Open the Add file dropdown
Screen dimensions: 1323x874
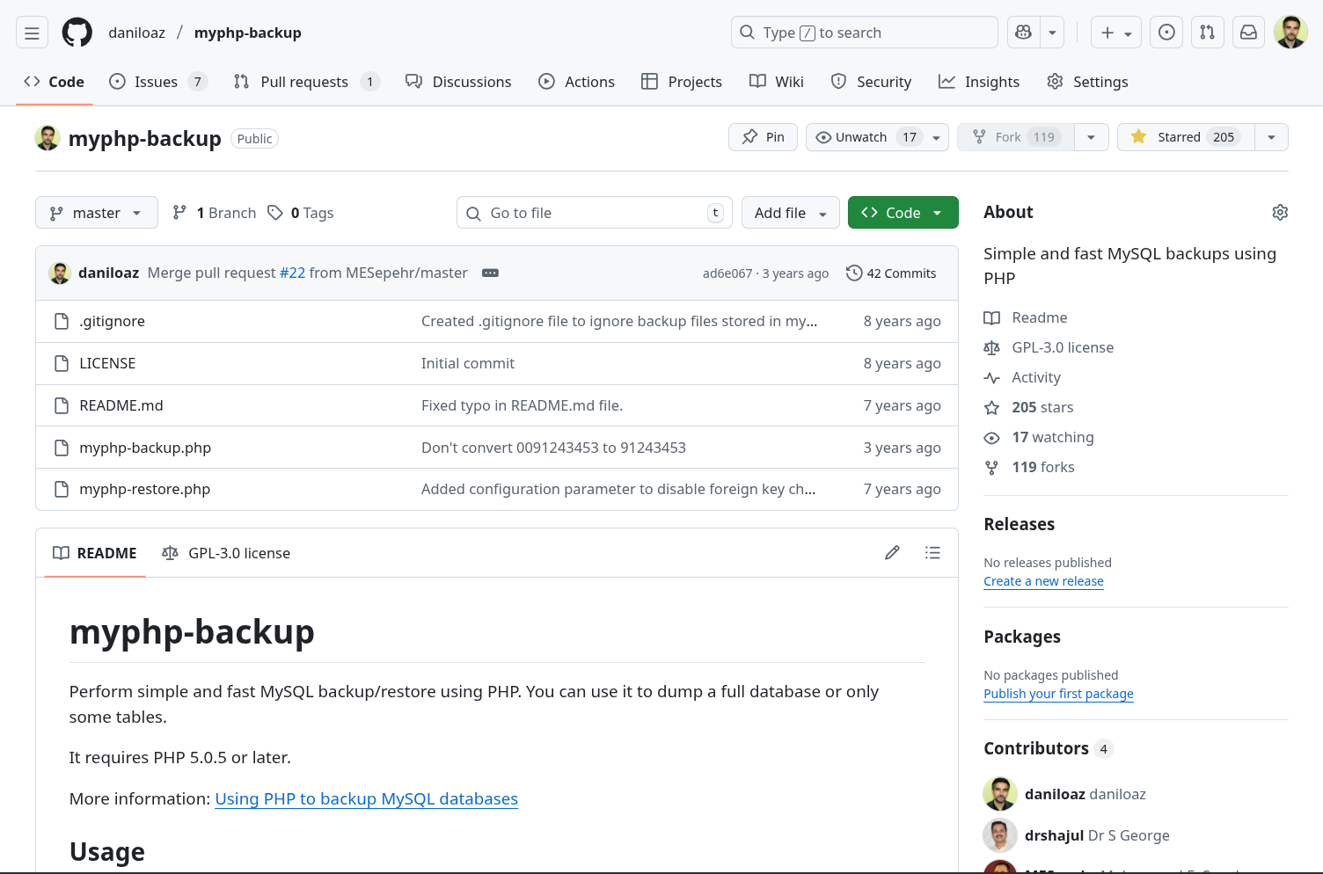(x=789, y=212)
